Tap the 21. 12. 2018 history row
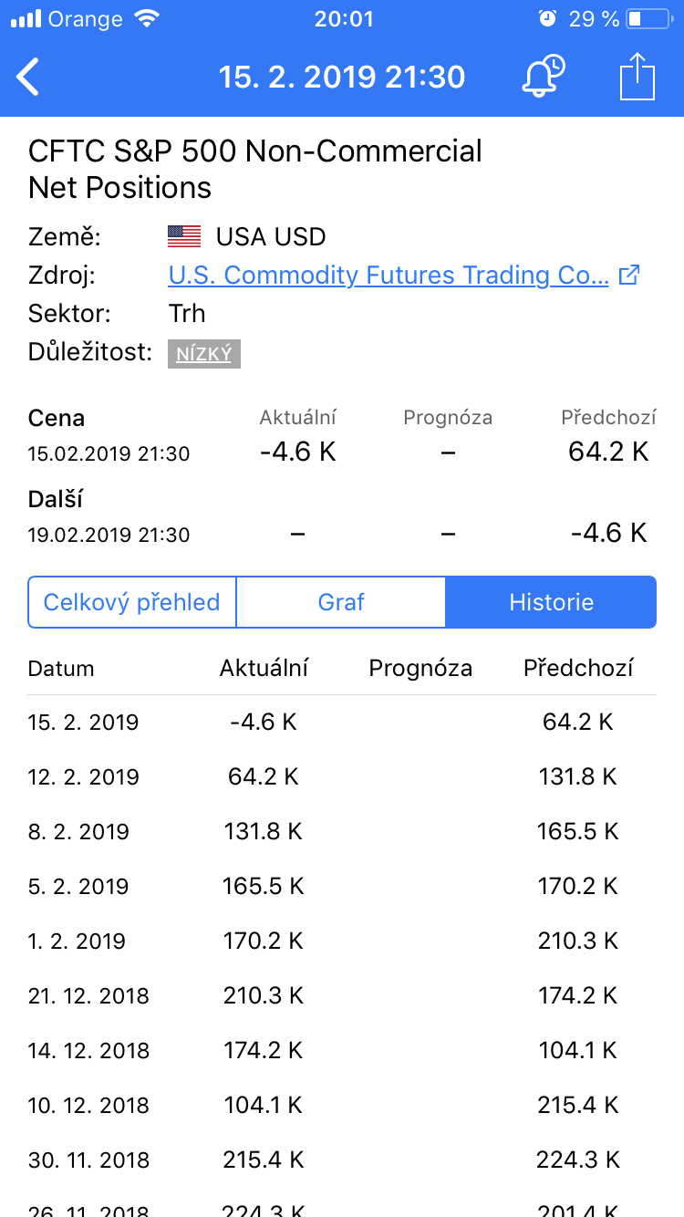684x1217 pixels. click(x=342, y=996)
